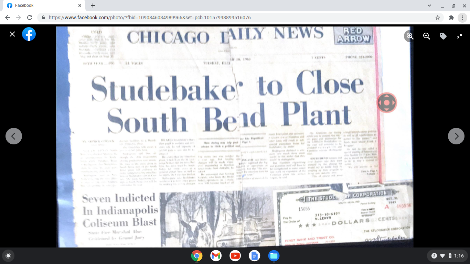The height and width of the screenshot is (264, 470).
Task: Zoom in on the photo
Action: (410, 36)
